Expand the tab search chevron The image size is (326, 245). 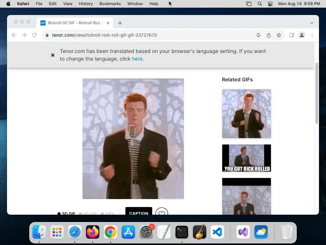click(312, 23)
